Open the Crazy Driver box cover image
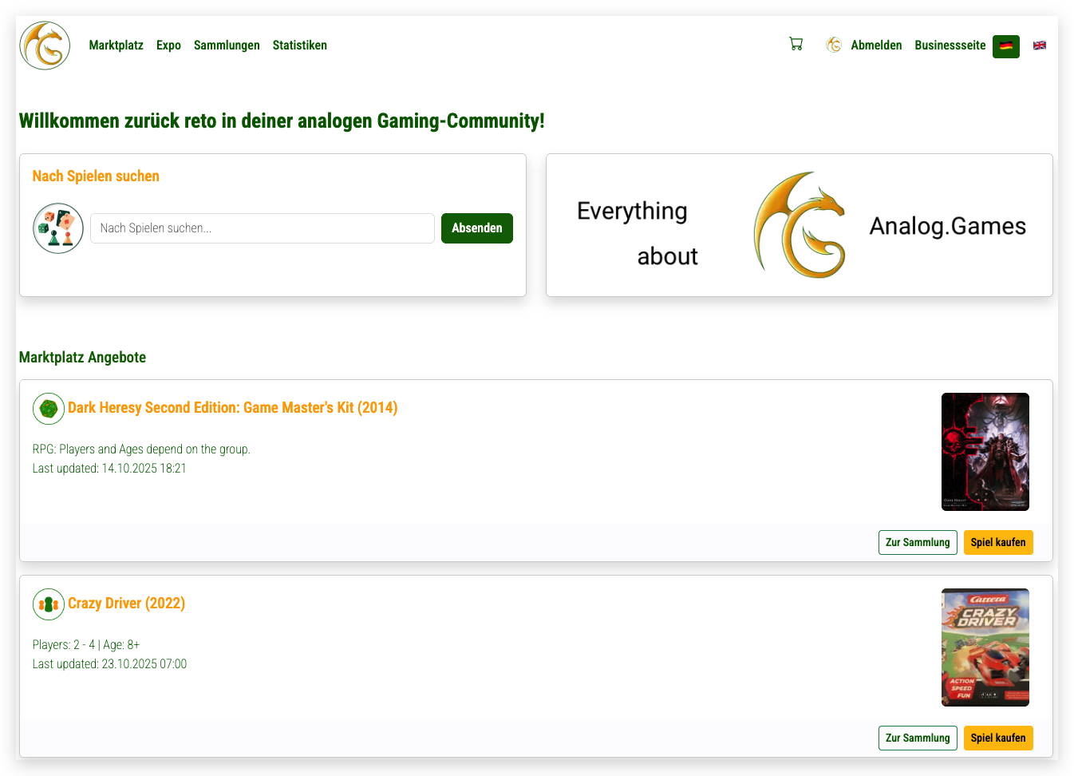Image resolution: width=1074 pixels, height=776 pixels. point(985,647)
